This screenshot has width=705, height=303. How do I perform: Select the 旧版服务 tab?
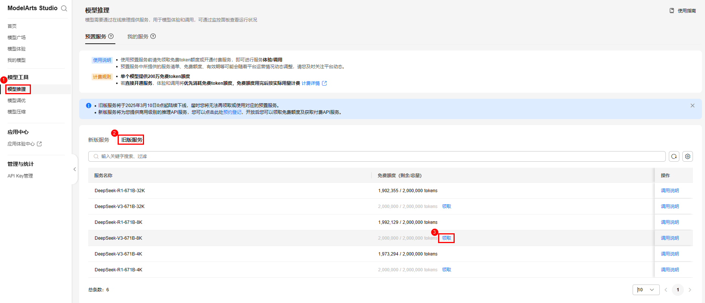point(132,140)
